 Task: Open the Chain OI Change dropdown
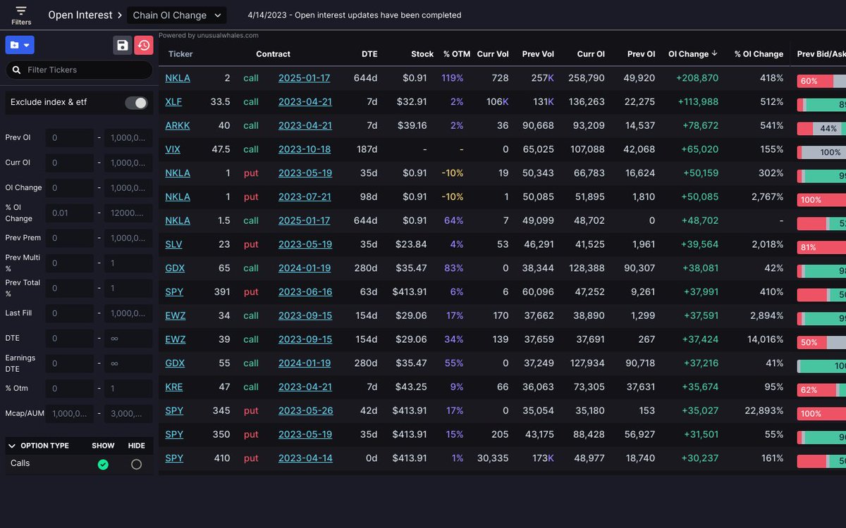point(176,15)
